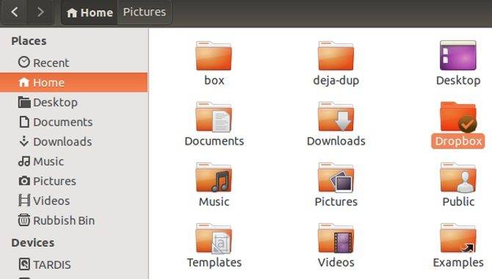Image resolution: width=492 pixels, height=279 pixels.
Task: Click the house icon in sidebar Home row
Action: [23, 82]
